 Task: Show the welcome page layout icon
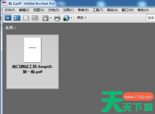click(x=35, y=18)
